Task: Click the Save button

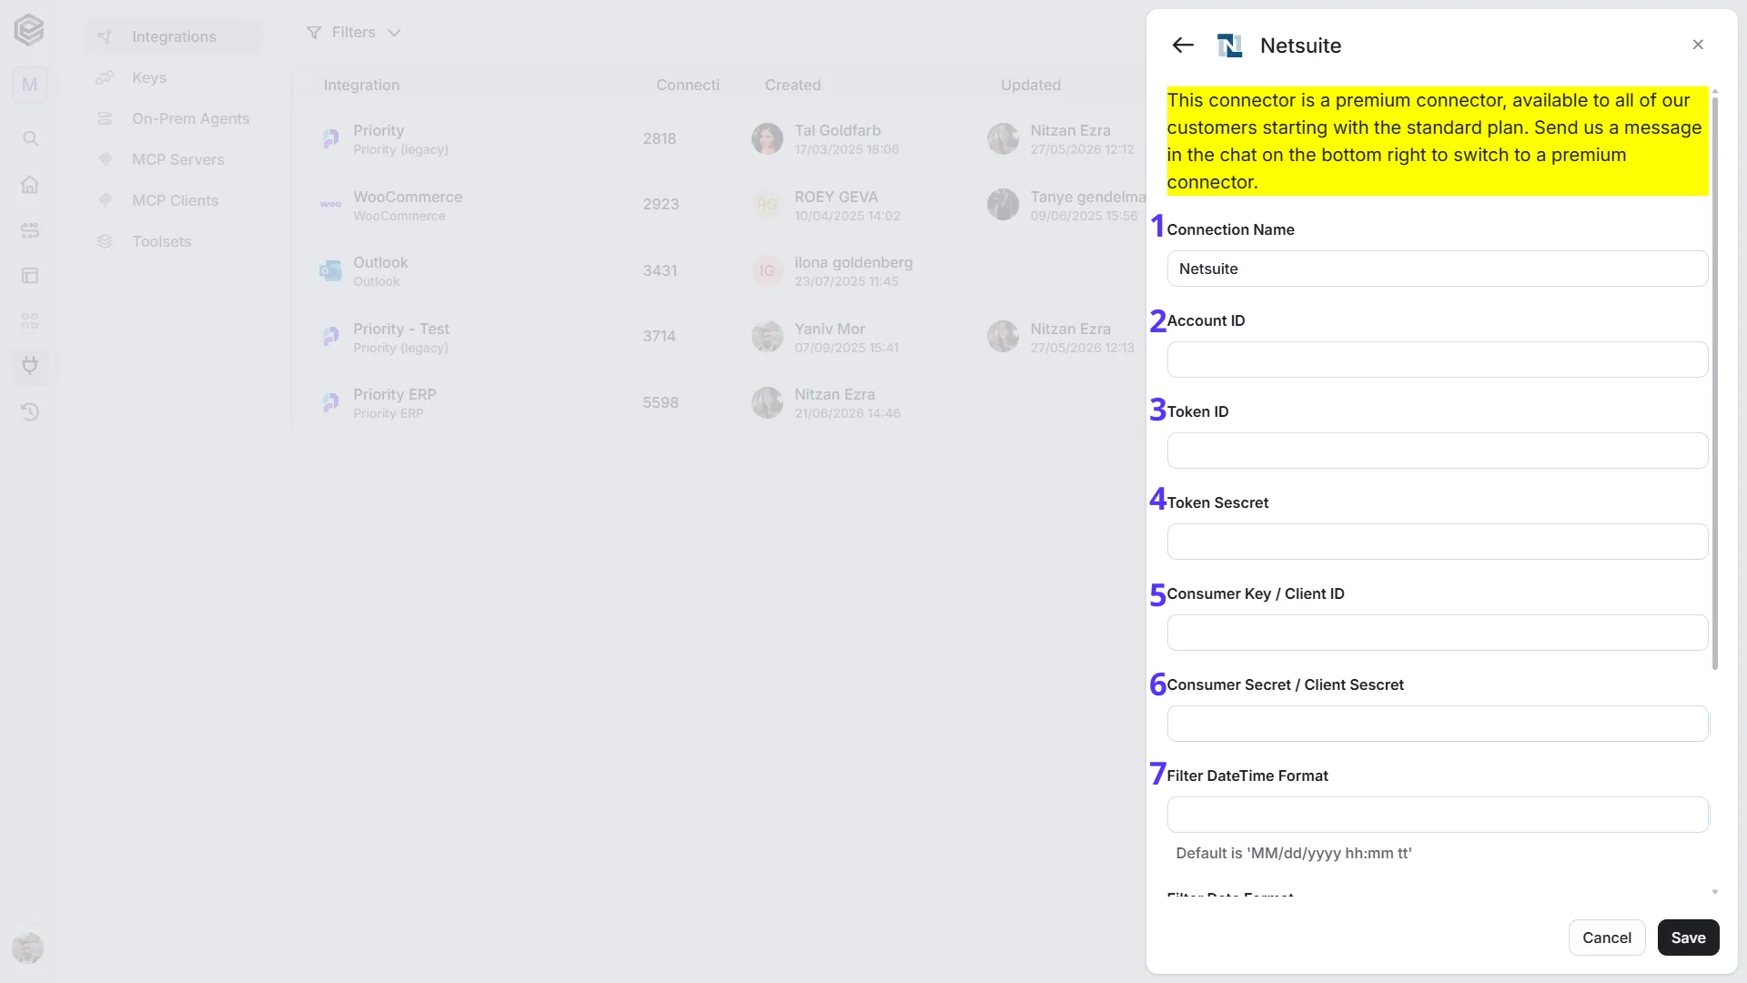Action: (1688, 937)
